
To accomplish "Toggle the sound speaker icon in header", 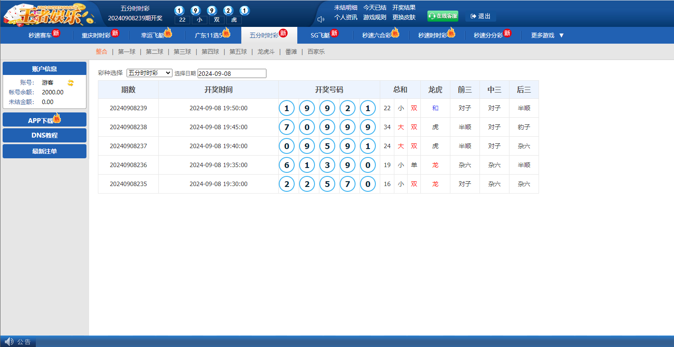I will pyautogui.click(x=321, y=19).
